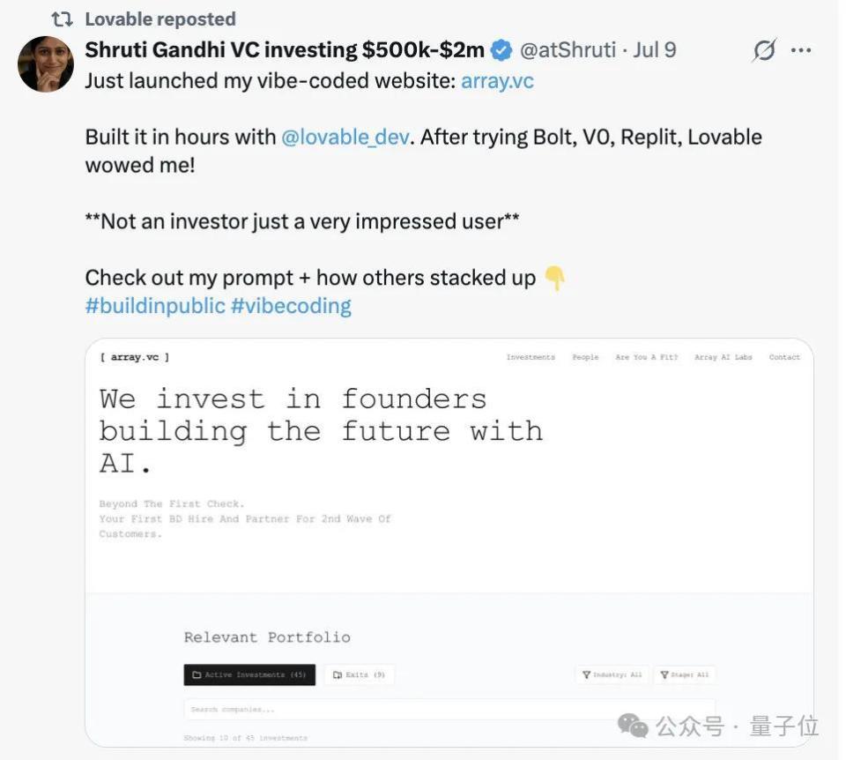Click the folder icon on Active Investments
846x760 pixels.
point(196,674)
